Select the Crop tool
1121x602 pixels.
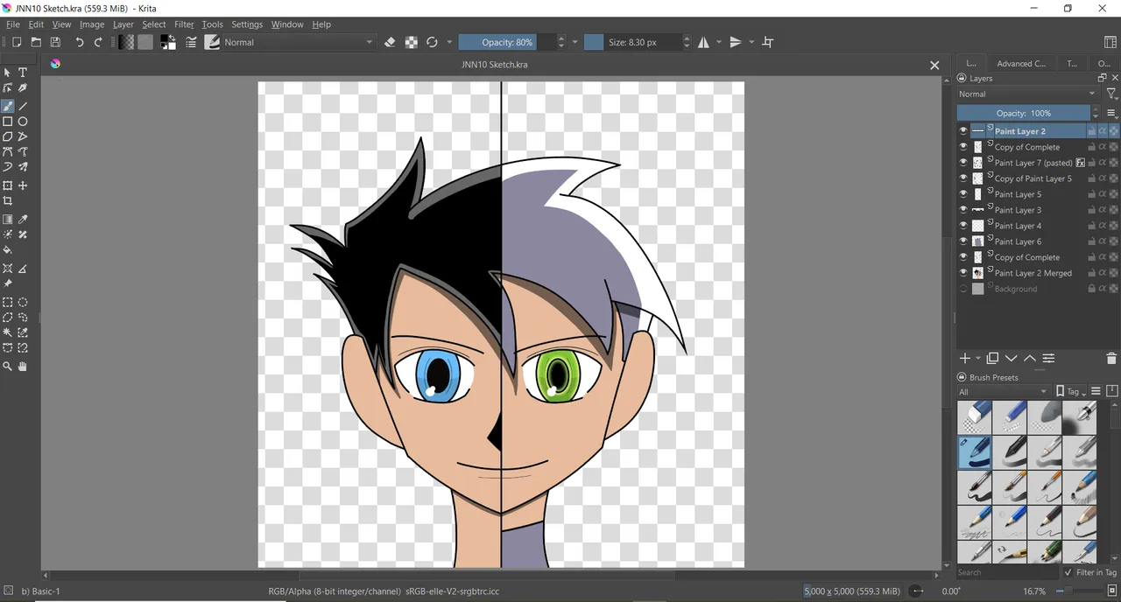click(7, 201)
